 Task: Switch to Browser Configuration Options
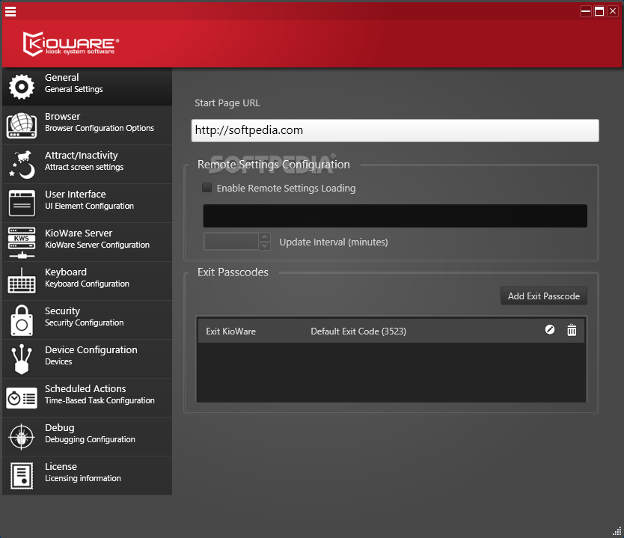[x=87, y=126]
